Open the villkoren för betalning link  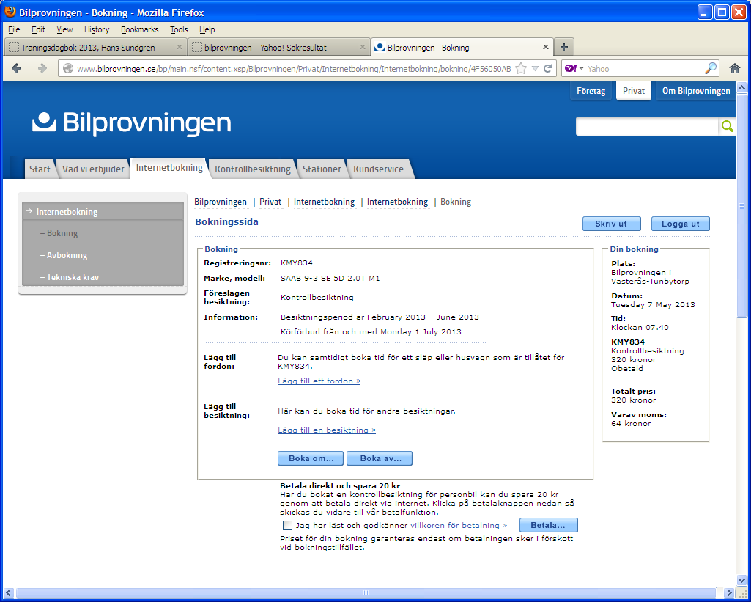pos(459,525)
